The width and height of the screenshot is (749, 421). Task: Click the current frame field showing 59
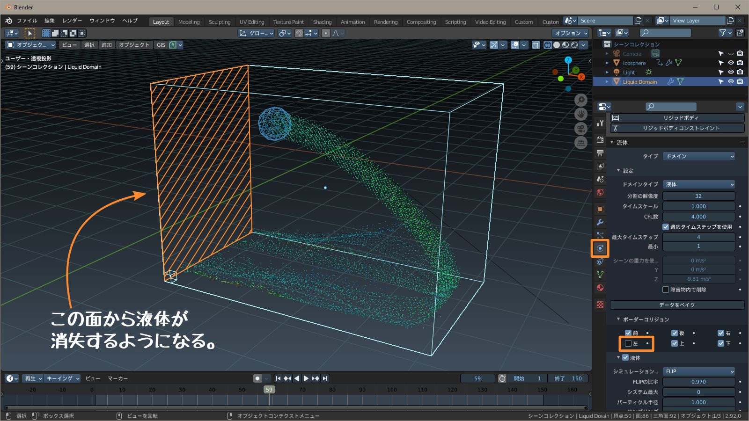tap(477, 378)
